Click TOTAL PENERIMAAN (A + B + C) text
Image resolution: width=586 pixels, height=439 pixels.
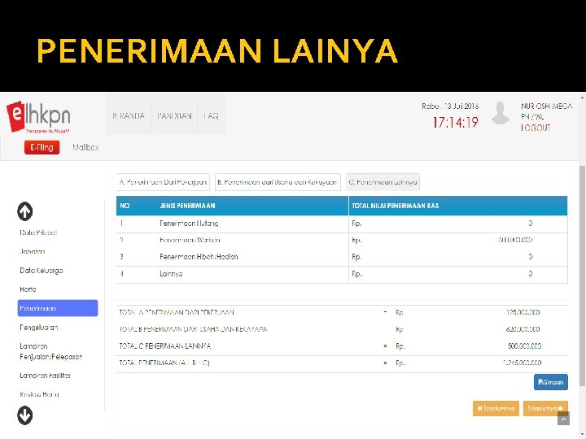coord(164,363)
